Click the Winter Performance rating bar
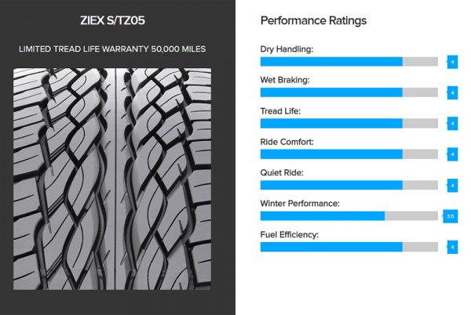 point(349,215)
